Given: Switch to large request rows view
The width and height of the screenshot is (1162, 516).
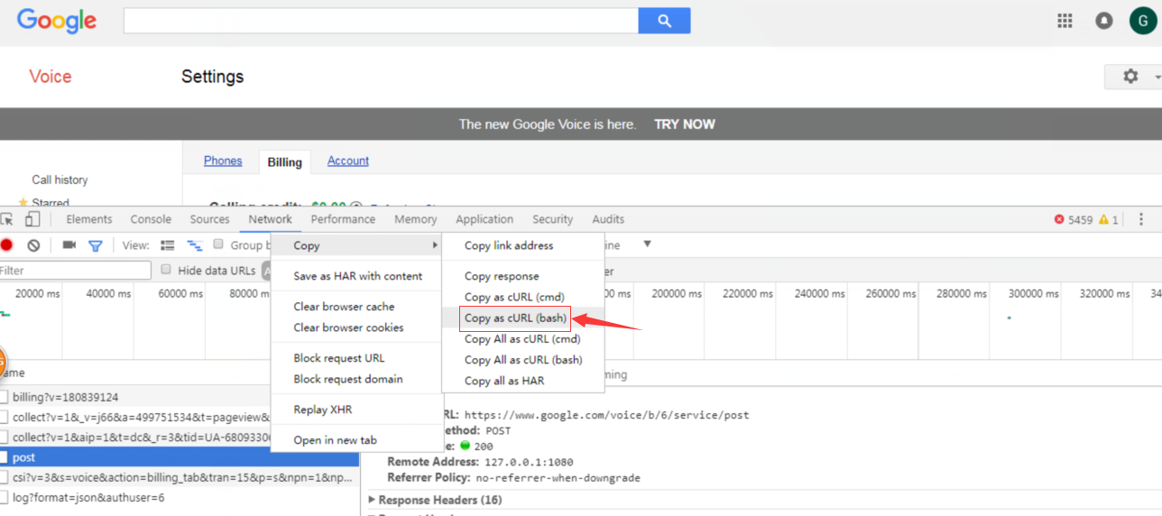Looking at the screenshot, I should point(168,245).
